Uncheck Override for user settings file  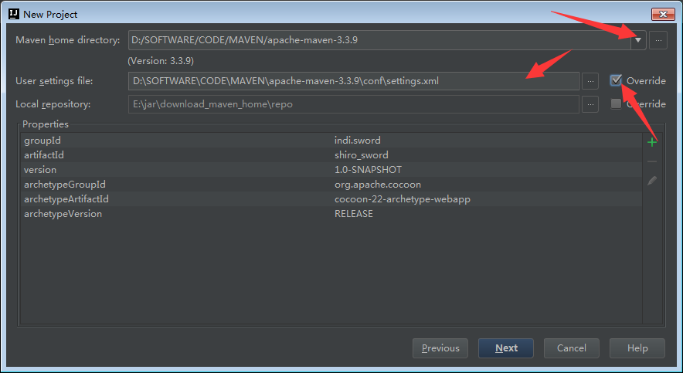616,80
